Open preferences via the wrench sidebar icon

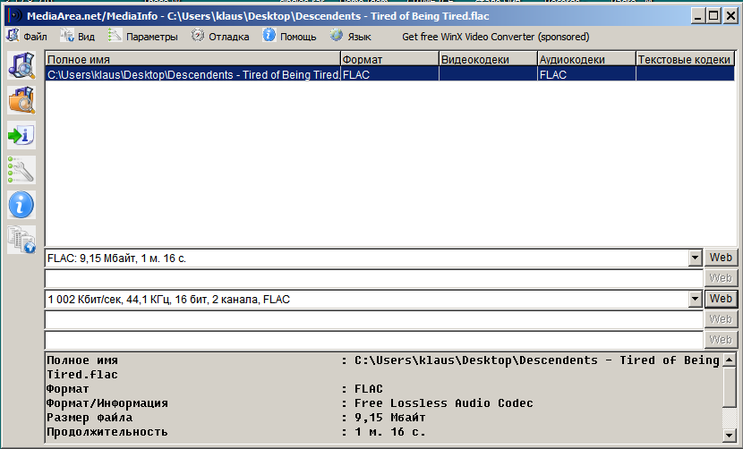point(21,170)
